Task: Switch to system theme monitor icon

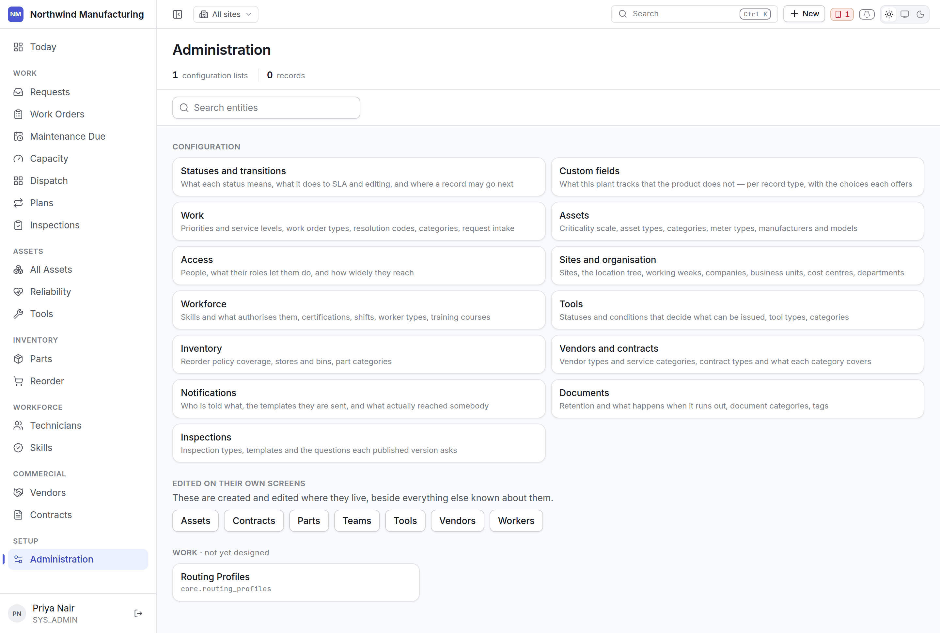Action: (x=904, y=14)
